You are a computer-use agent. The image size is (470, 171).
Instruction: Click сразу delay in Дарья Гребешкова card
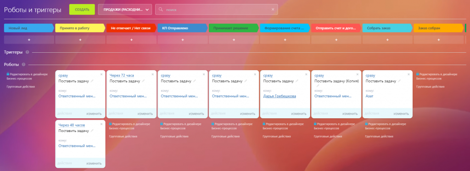point(268,76)
